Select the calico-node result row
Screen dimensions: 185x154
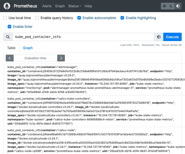click(x=95, y=140)
